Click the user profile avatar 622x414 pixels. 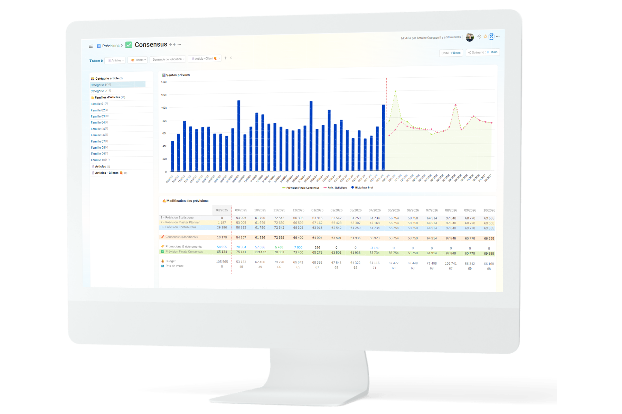point(470,37)
